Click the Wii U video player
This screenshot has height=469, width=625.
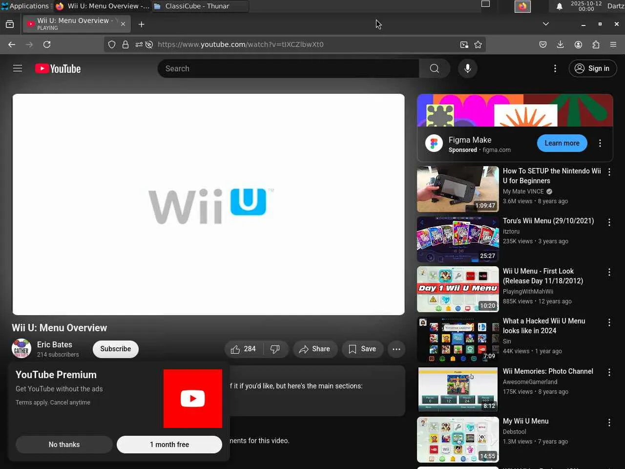(208, 204)
